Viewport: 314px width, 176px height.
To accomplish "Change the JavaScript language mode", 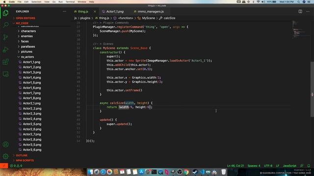I will click(289, 166).
